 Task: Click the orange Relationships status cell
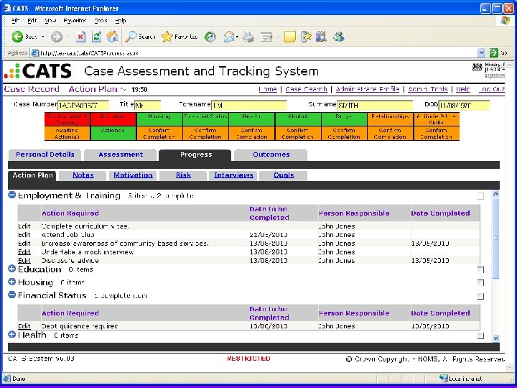point(390,119)
